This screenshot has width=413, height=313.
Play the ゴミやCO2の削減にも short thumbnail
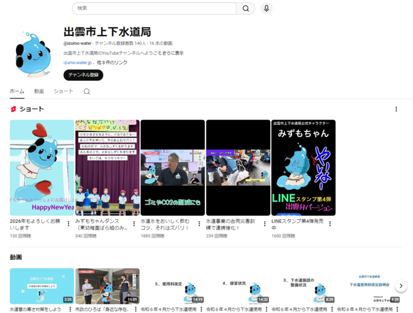[x=173, y=167]
